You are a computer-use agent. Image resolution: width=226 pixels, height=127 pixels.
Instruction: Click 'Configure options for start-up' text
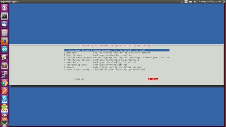112,55
